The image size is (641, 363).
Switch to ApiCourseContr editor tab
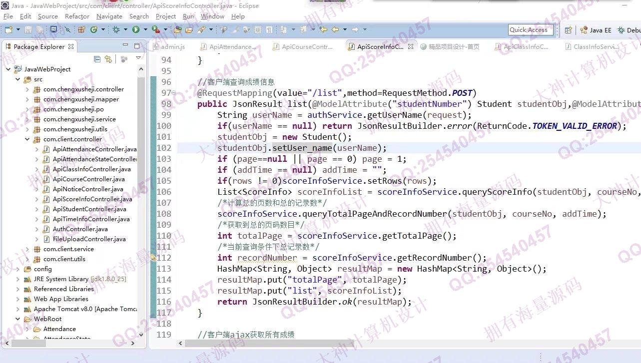302,46
